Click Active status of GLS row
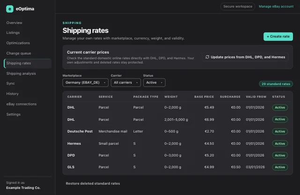The image size is (300, 195). point(280,167)
